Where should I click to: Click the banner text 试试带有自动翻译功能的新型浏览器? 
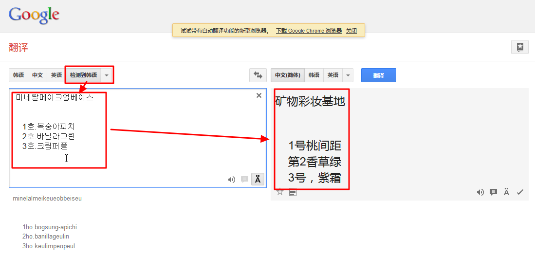pos(224,31)
